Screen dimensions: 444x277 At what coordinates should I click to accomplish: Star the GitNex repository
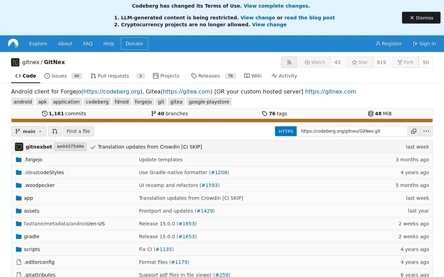coord(360,62)
